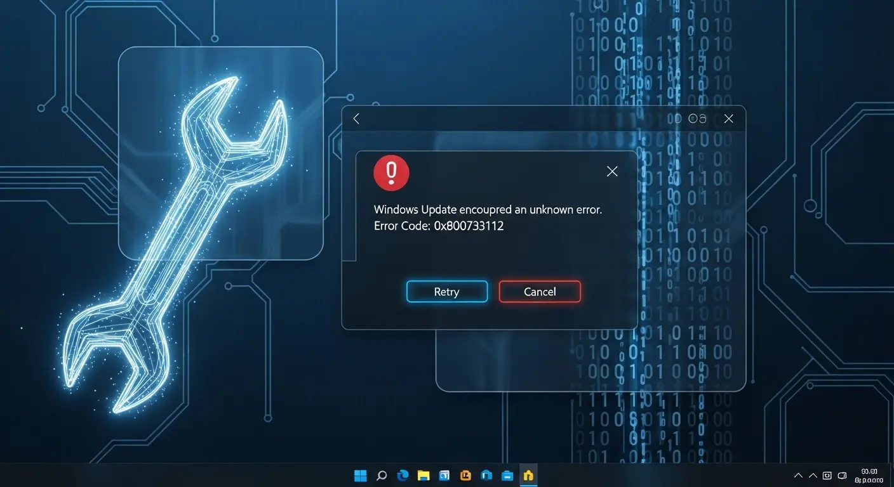The height and width of the screenshot is (487, 894).
Task: Open the Start menu
Action: click(360, 475)
